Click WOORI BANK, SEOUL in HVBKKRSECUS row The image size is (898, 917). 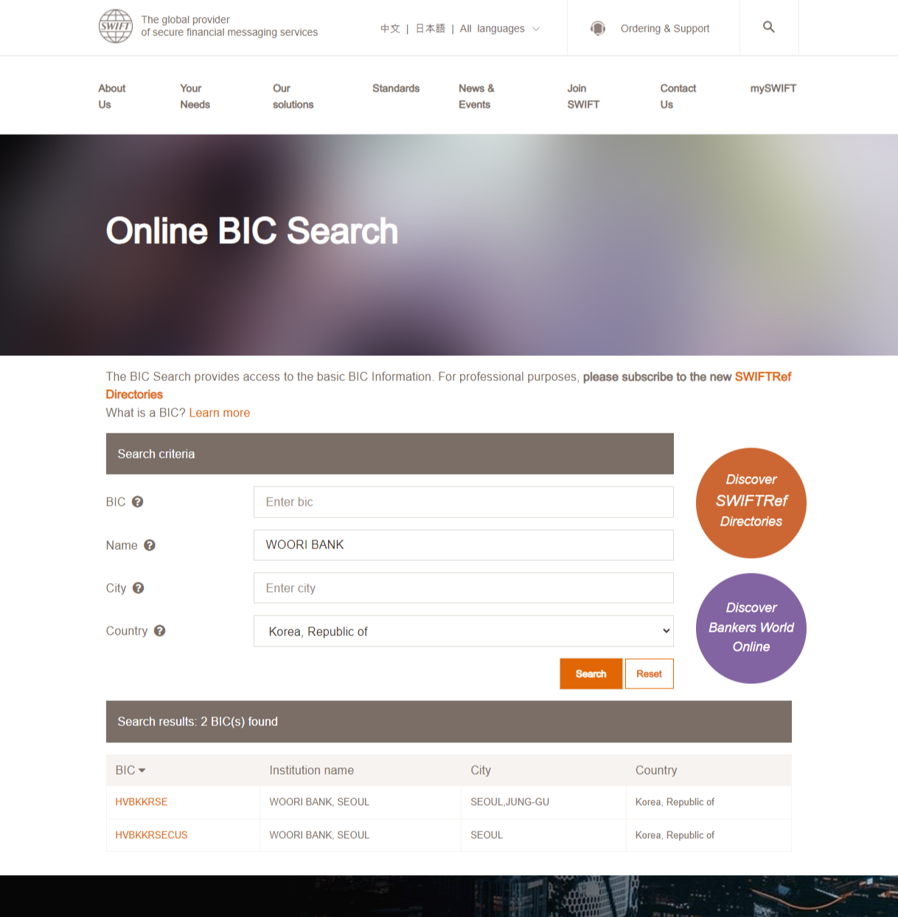(x=319, y=835)
